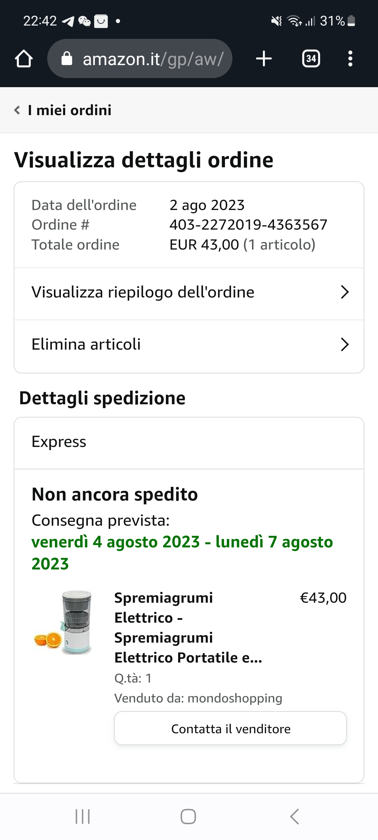Tap the padlock site security icon
The height and width of the screenshot is (840, 378).
pyautogui.click(x=66, y=58)
